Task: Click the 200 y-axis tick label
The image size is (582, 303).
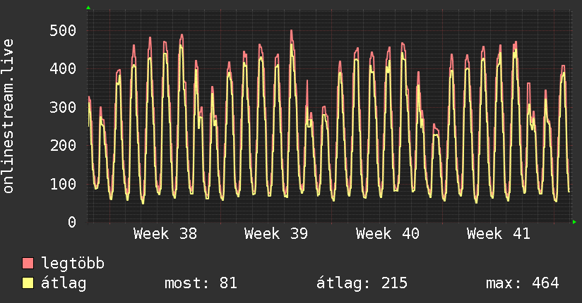Action: [x=63, y=146]
